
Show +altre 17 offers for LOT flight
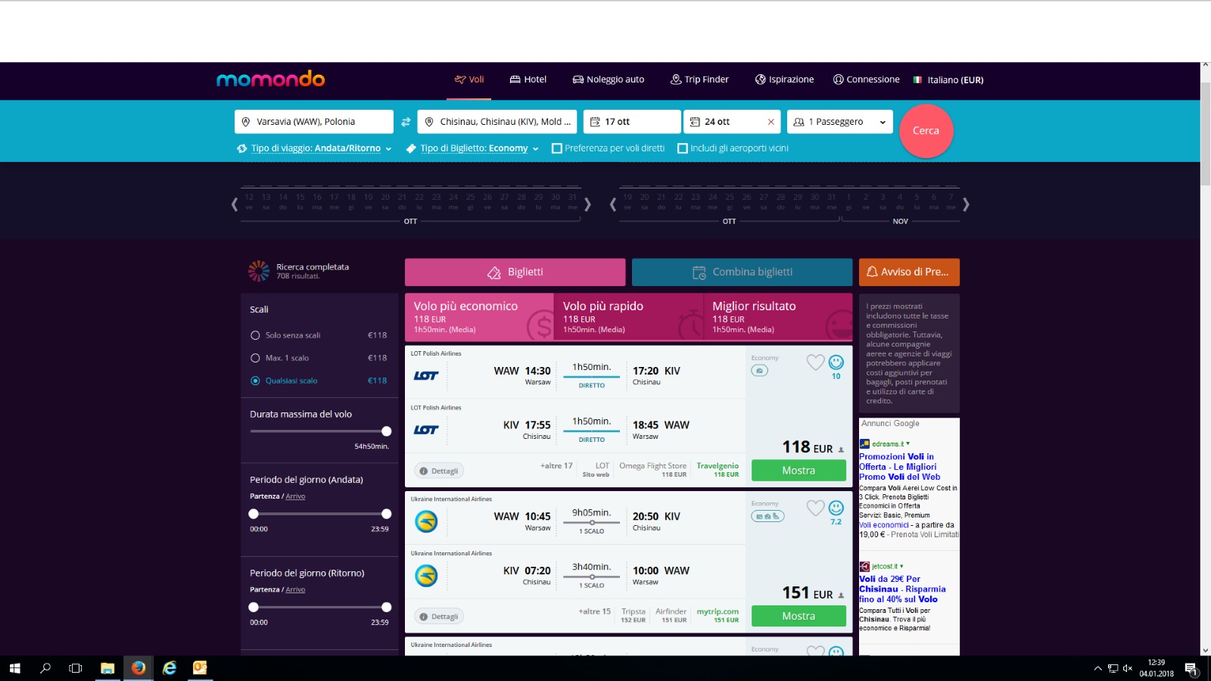click(x=556, y=465)
